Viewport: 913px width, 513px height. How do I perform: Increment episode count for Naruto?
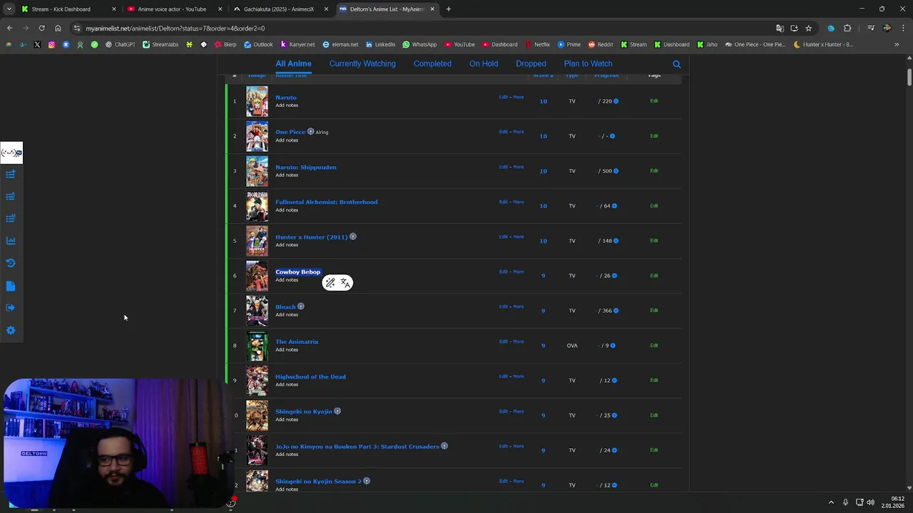coord(616,101)
